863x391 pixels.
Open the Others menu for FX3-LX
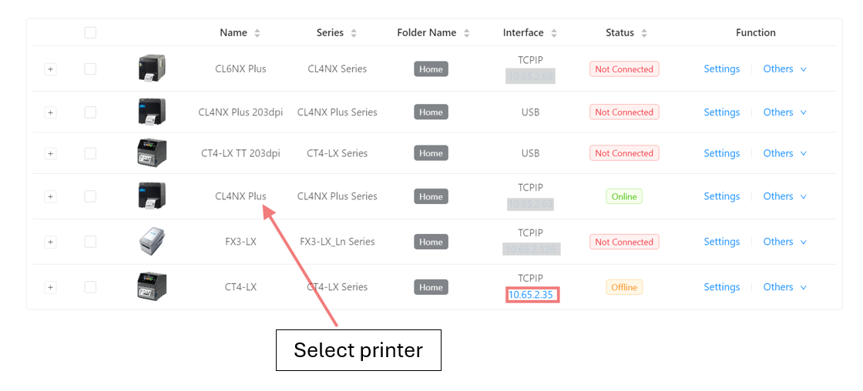784,242
